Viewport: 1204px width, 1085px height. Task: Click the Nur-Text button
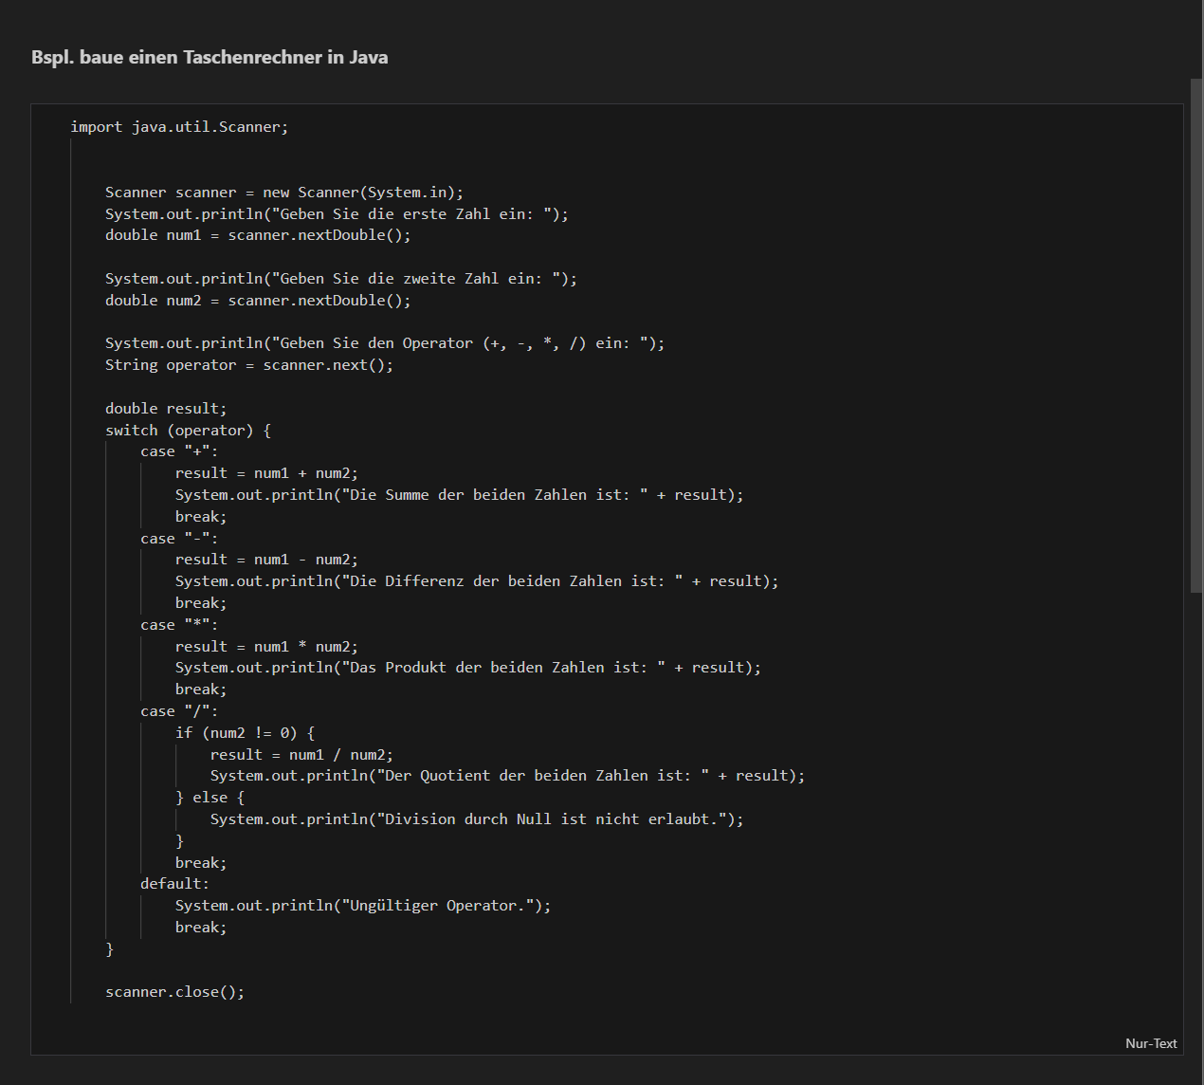click(1151, 1043)
